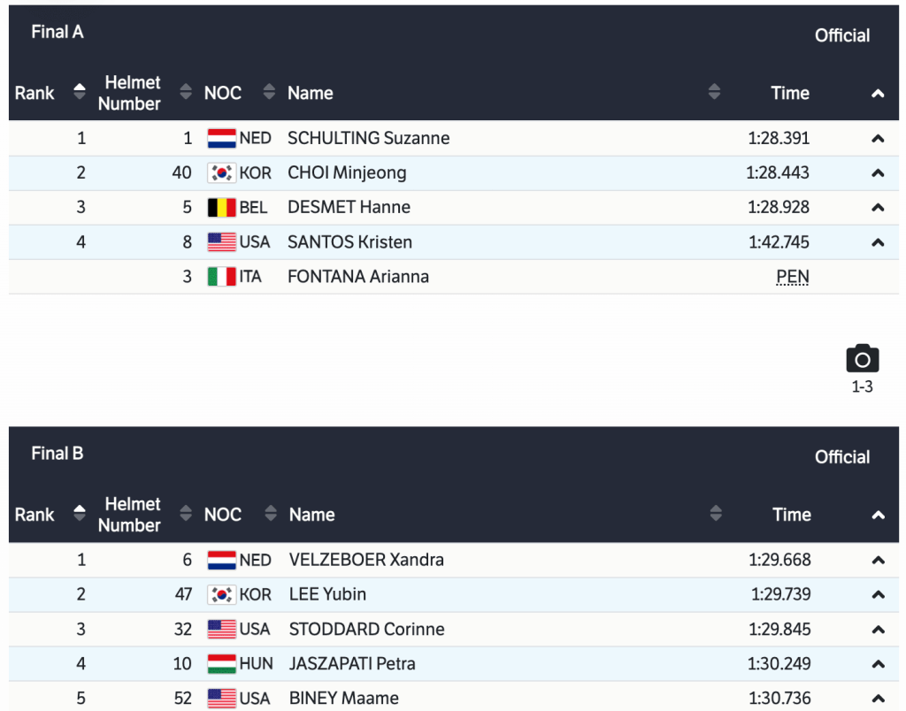
Task: Click the Hungary flag beside JASZAPATI Petra
Action: 221,664
